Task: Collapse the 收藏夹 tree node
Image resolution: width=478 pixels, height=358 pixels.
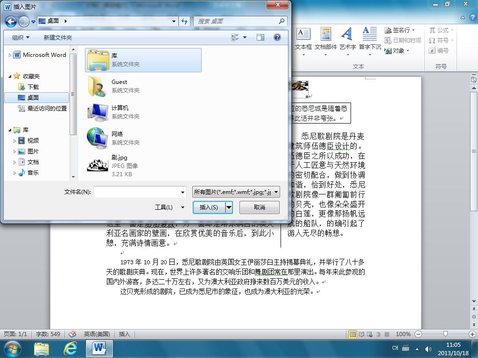Action: point(10,76)
